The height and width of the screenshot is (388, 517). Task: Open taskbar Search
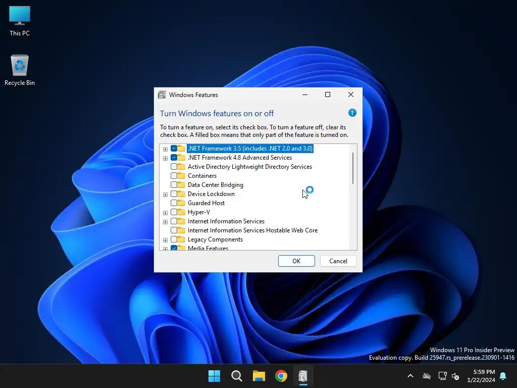click(x=236, y=376)
